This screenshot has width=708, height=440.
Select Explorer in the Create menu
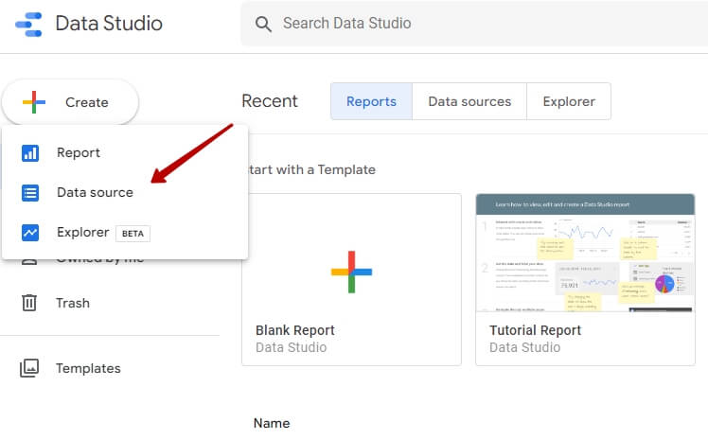click(x=125, y=233)
